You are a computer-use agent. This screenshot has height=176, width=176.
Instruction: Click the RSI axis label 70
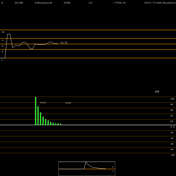[2, 40]
